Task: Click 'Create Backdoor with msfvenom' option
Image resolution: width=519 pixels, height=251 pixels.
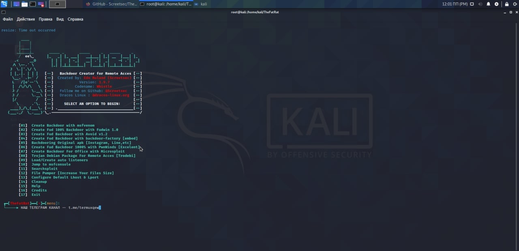Action: point(63,125)
